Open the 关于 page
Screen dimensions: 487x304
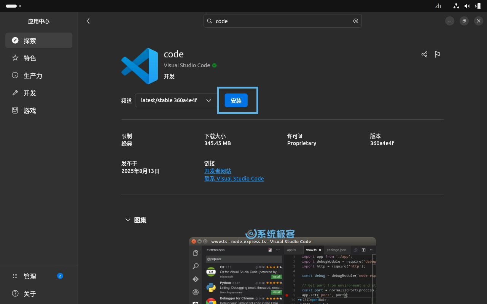click(x=39, y=293)
